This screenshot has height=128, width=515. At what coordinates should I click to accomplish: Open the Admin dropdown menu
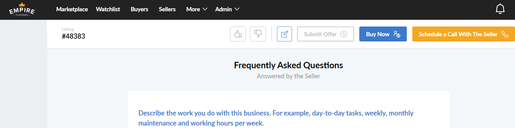click(227, 9)
